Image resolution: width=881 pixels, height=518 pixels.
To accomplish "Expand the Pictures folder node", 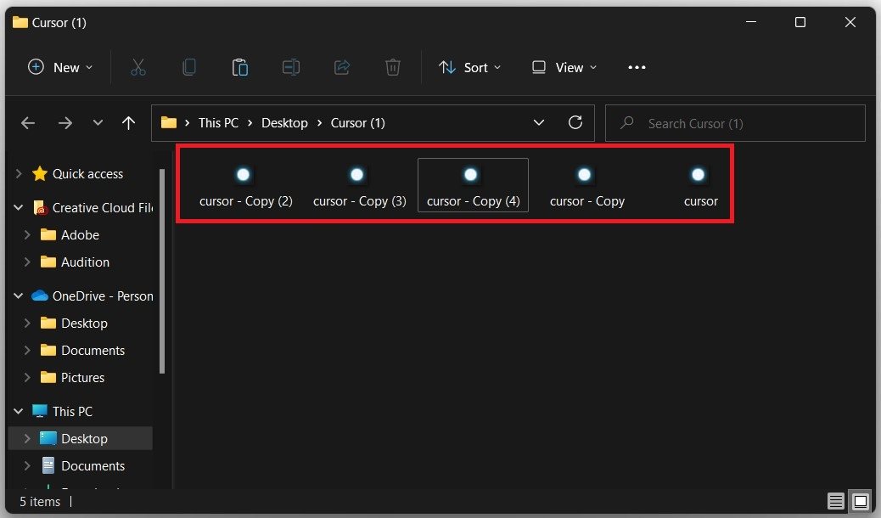I will (x=27, y=377).
